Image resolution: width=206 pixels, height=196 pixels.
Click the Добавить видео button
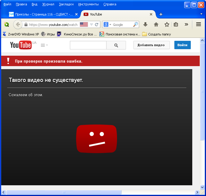(151, 45)
